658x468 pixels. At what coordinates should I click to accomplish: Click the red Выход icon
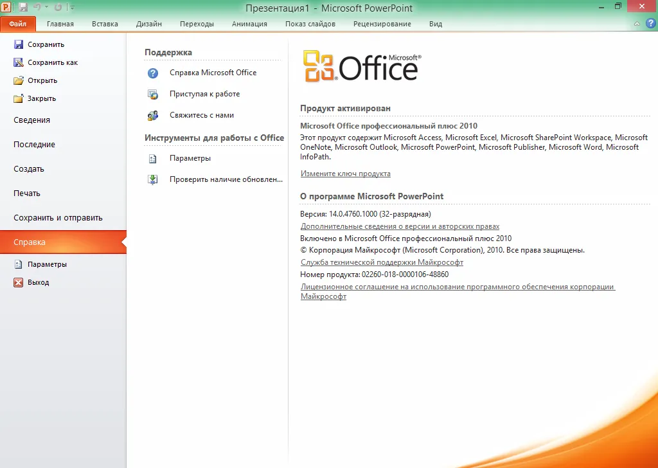click(x=18, y=282)
